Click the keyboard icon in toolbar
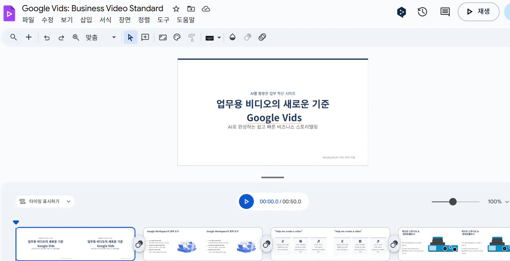 [x=210, y=38]
